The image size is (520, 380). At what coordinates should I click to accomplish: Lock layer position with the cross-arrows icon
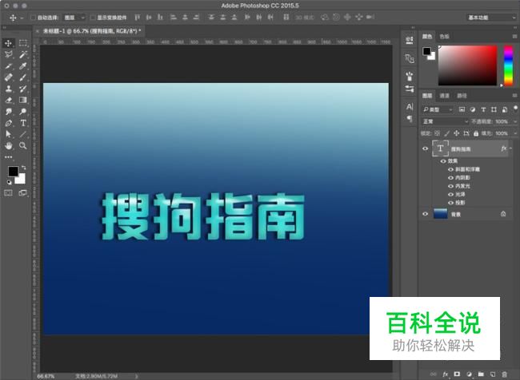pos(457,133)
